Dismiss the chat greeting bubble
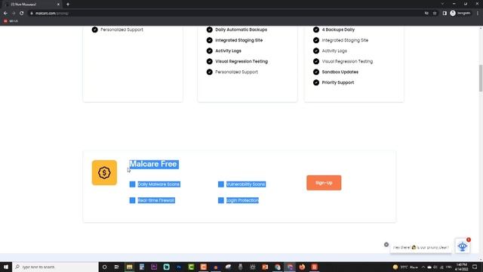 coord(386,245)
